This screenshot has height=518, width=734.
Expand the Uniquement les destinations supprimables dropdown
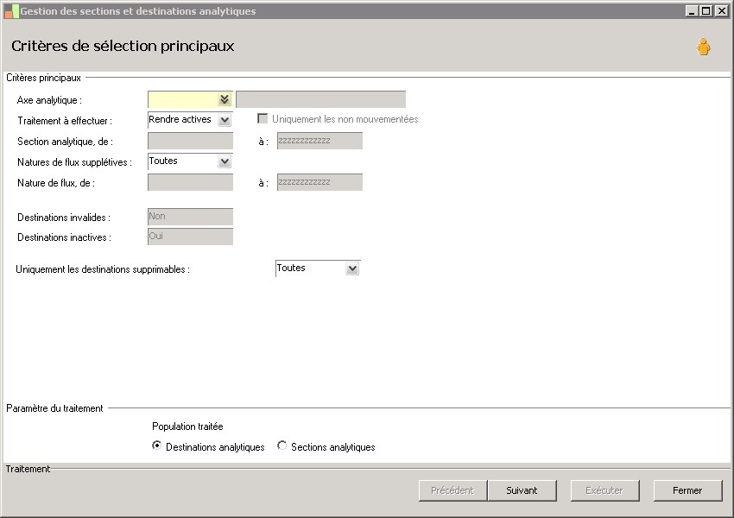point(351,268)
